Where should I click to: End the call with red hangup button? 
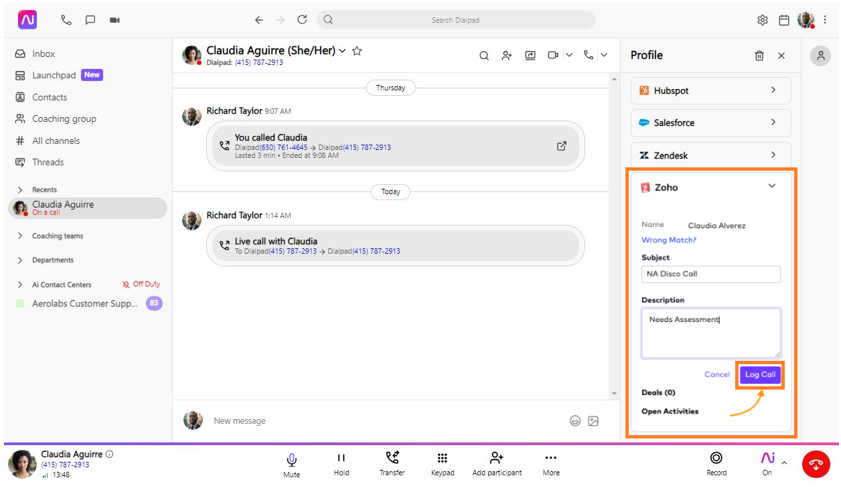(816, 465)
